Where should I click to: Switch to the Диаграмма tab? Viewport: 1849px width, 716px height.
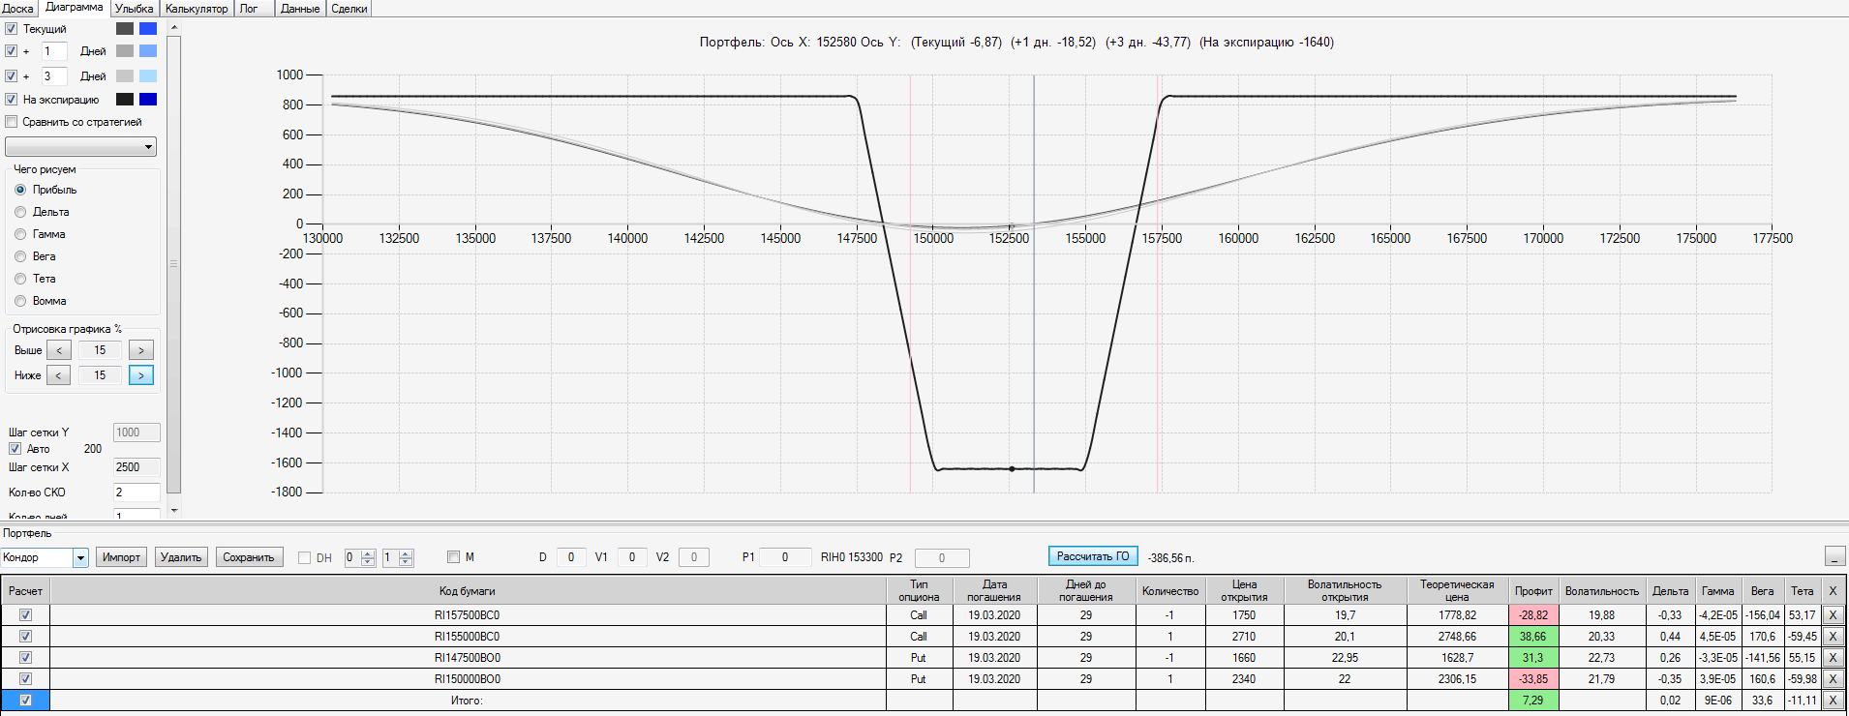coord(75,8)
